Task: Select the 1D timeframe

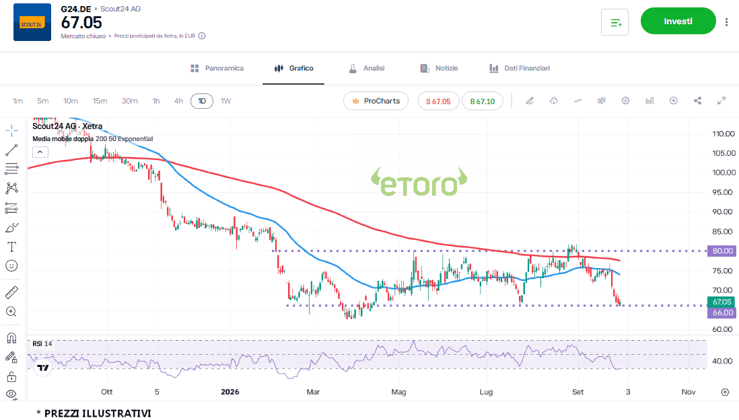Action: (202, 101)
